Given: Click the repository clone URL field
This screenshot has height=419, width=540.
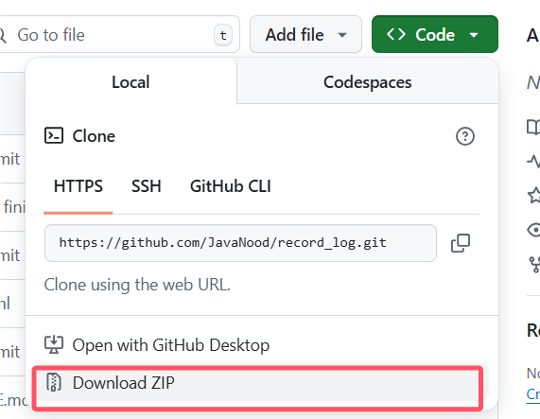Looking at the screenshot, I should click(x=240, y=243).
